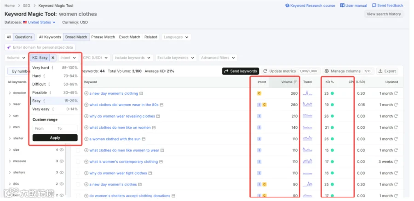
Task: Click plus icon beside 'a woman clothed with the sun'
Action: (86, 139)
